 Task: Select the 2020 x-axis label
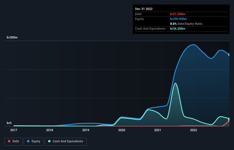122,130
